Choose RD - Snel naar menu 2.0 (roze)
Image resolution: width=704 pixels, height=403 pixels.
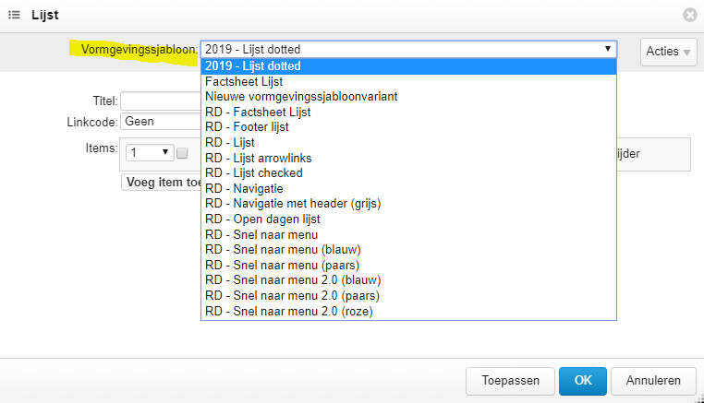[x=409, y=311]
